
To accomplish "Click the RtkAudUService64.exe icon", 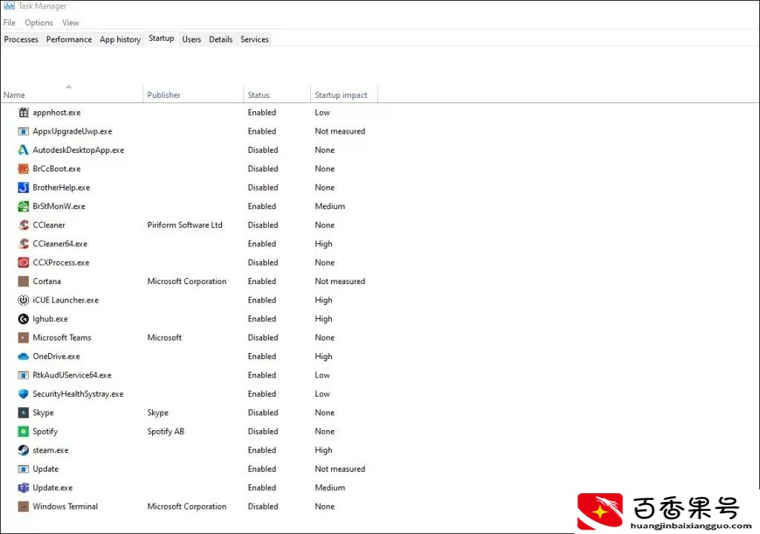I will (x=23, y=375).
